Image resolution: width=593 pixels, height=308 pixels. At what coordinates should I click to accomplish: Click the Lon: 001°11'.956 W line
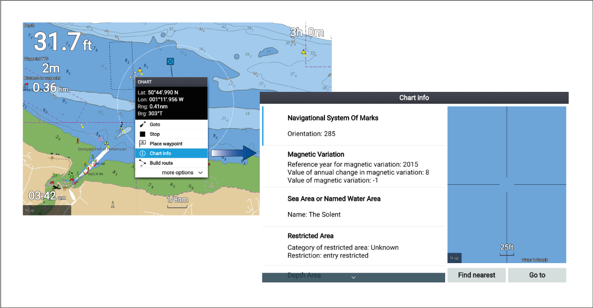(160, 99)
